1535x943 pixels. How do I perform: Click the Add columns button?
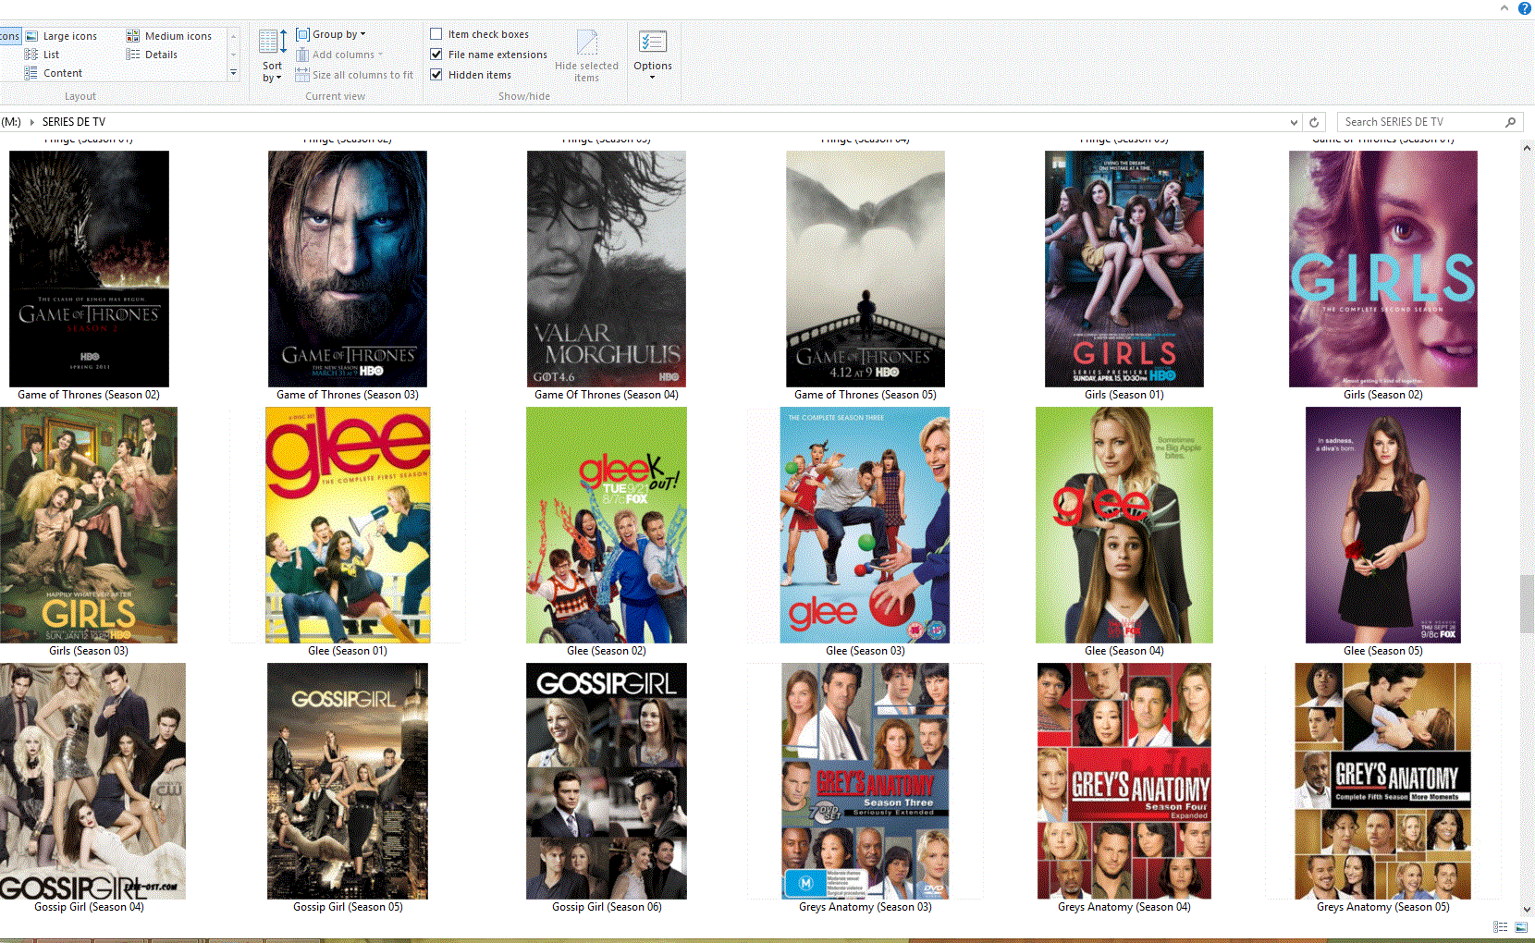click(338, 55)
